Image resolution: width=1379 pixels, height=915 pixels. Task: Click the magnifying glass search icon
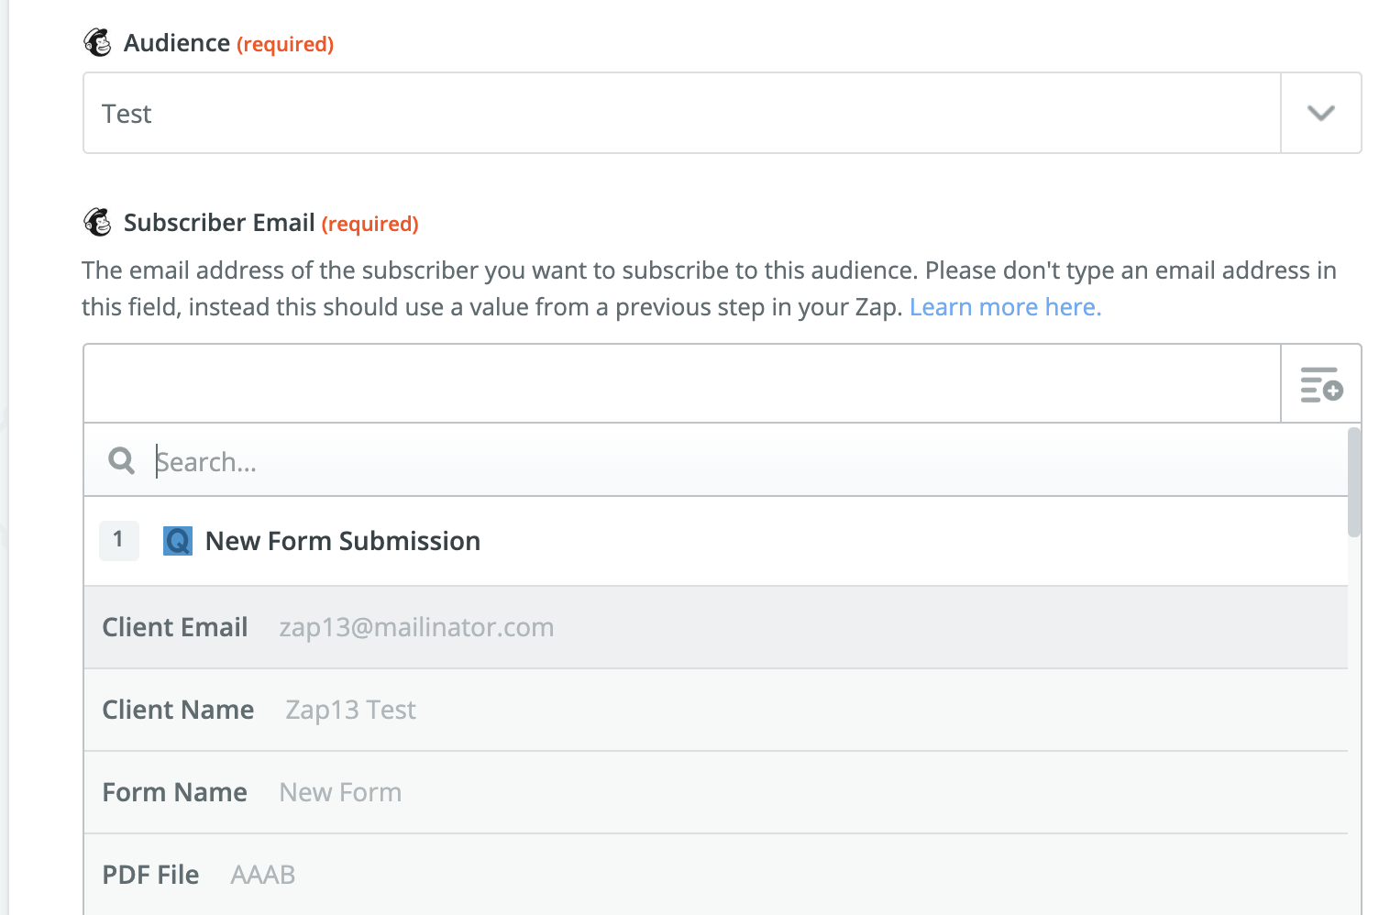(121, 460)
